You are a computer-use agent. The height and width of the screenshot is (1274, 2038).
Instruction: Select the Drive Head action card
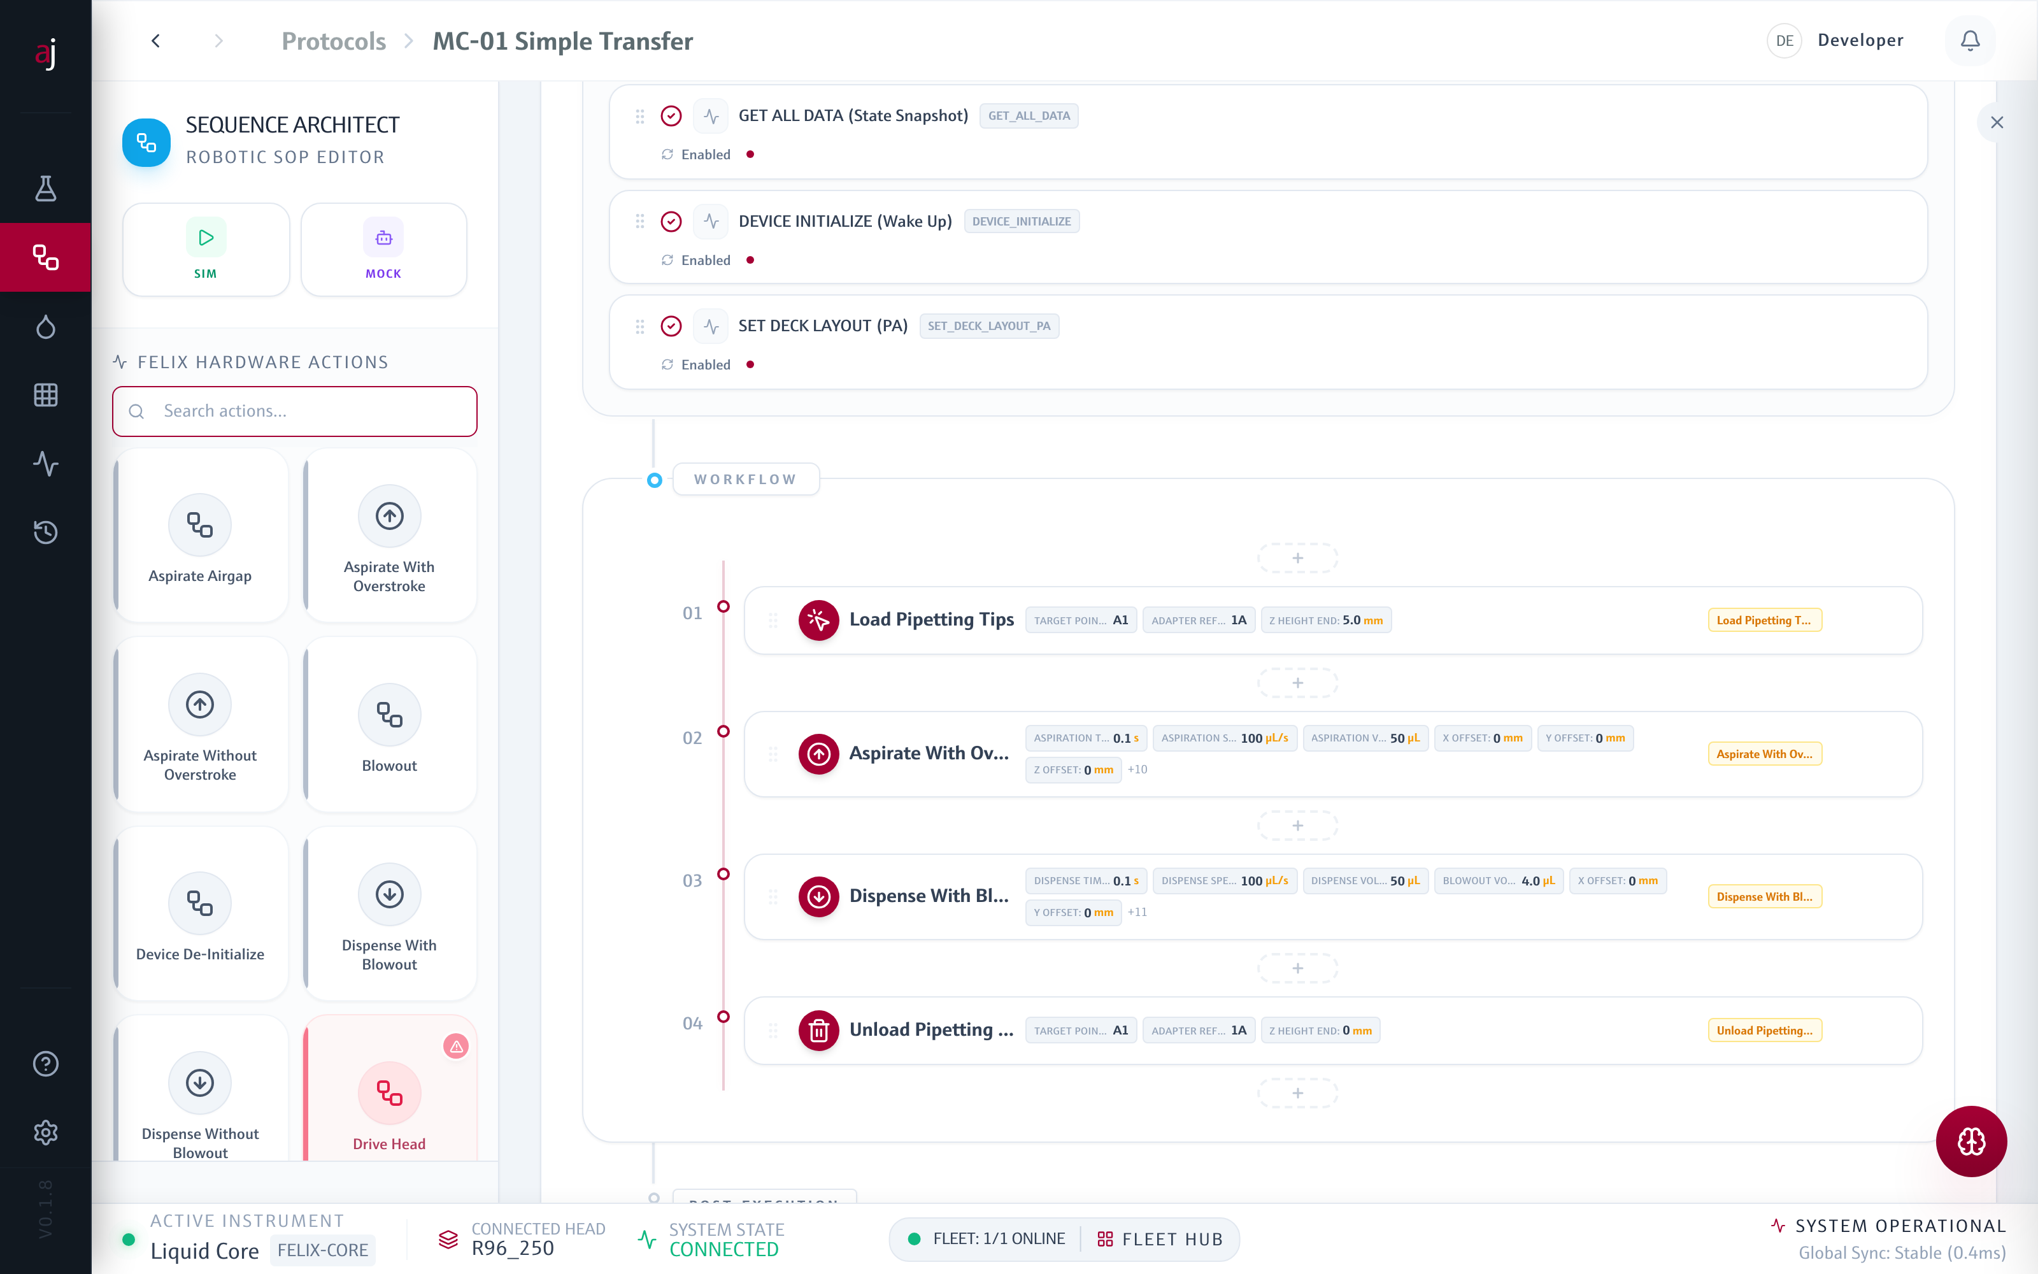click(390, 1089)
